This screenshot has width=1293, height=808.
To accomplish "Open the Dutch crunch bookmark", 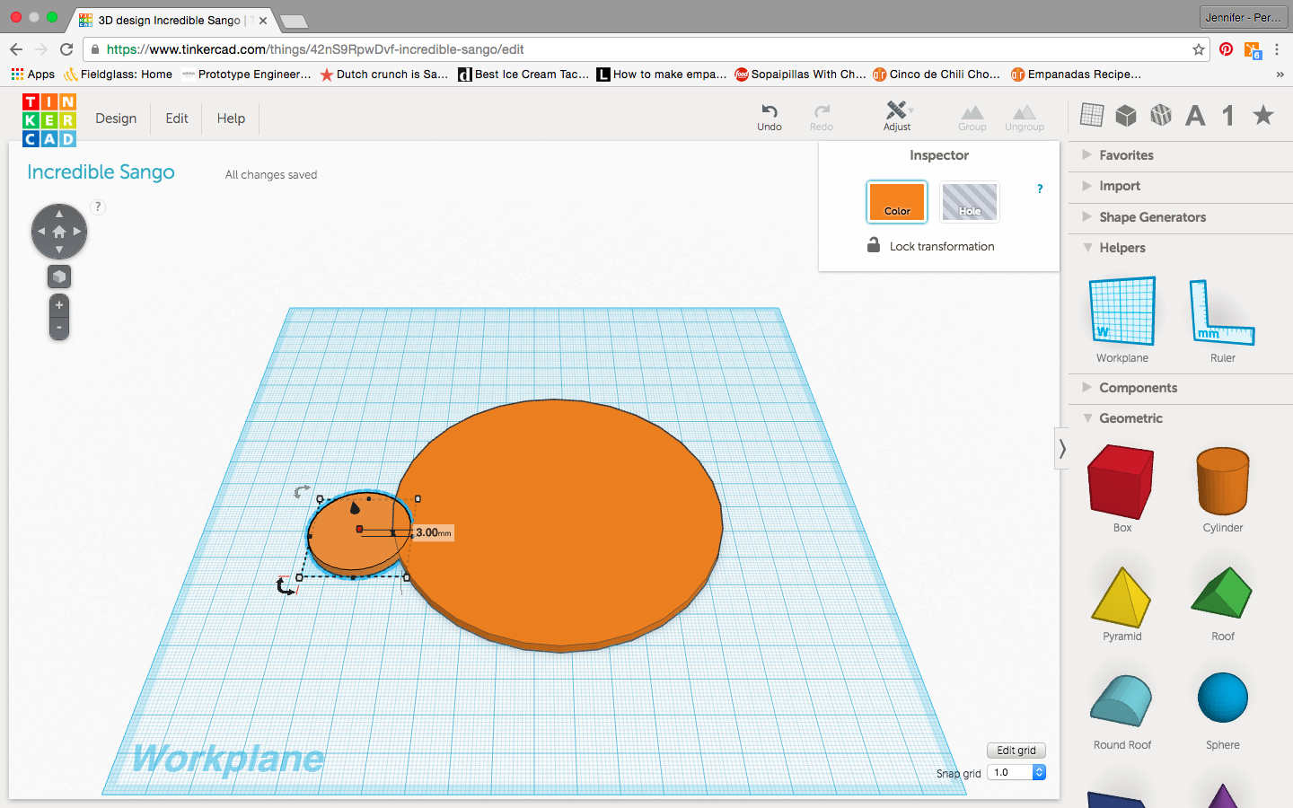I will 384,75.
